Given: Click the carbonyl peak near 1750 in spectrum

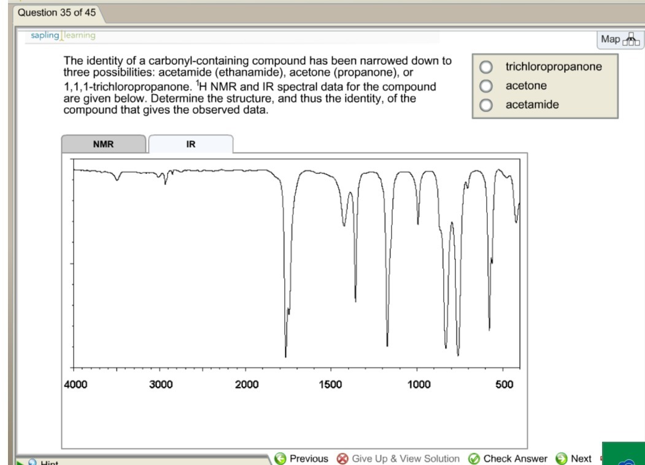Looking at the screenshot, I should coord(285,343).
